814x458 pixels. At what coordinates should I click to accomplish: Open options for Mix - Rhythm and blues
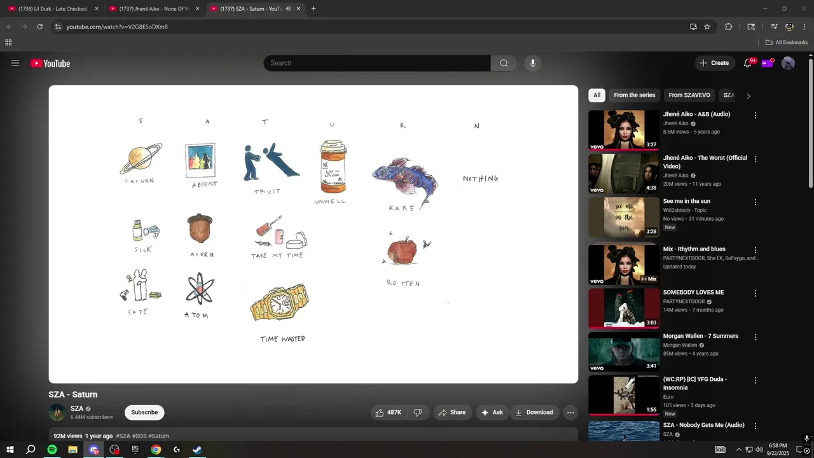coord(755,250)
